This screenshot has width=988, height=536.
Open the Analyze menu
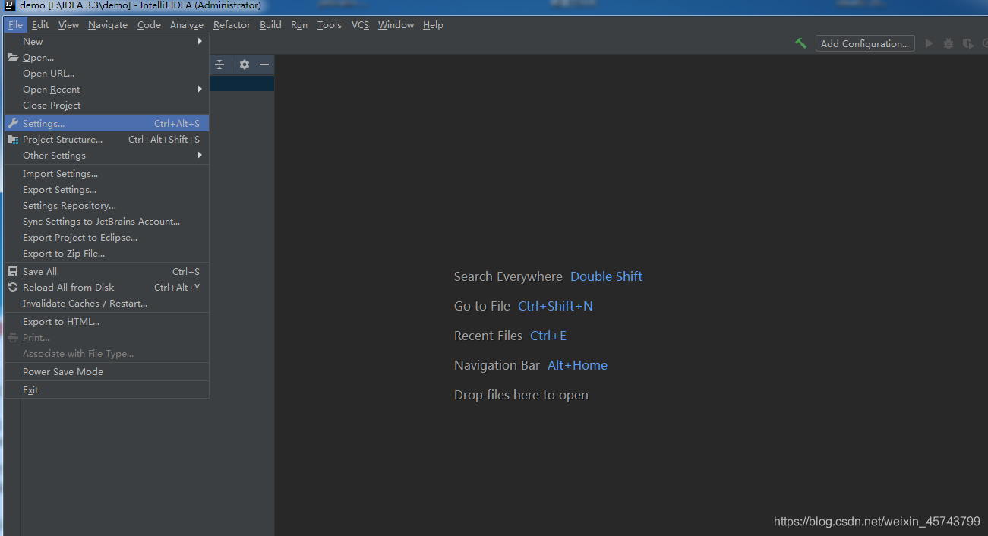pyautogui.click(x=187, y=25)
